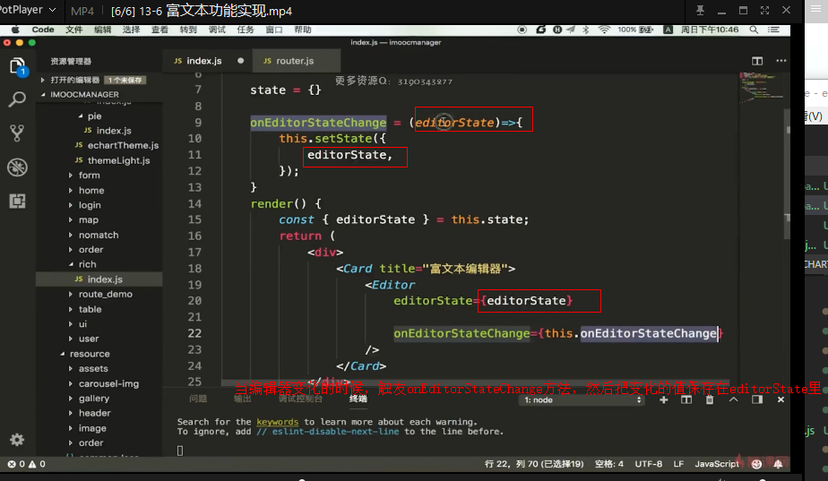Add a new terminal with plus icon
The height and width of the screenshot is (481, 828).
point(664,400)
